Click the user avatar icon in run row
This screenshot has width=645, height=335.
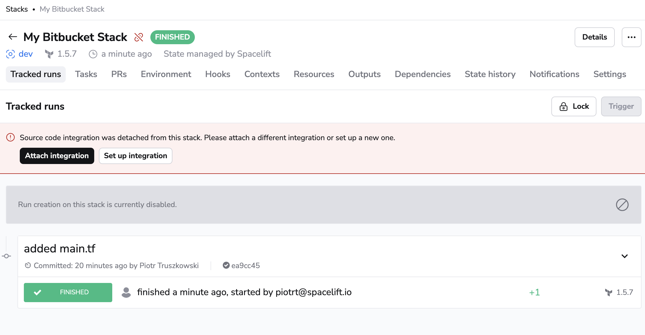click(126, 292)
